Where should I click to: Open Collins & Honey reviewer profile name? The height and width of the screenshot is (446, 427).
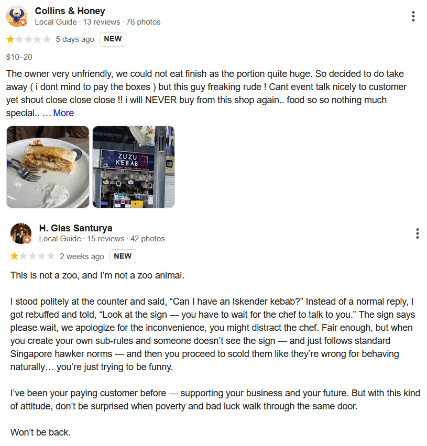coord(70,11)
